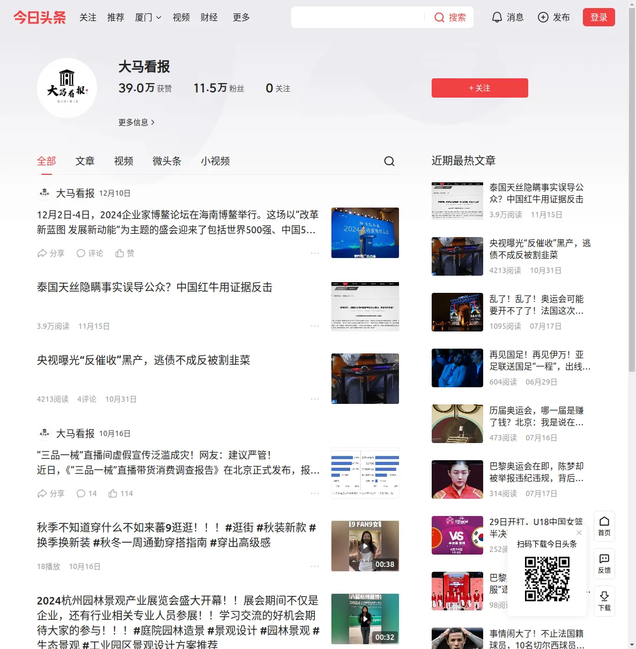Viewport: 636px width, 649px height.
Task: Click the search magnifier icon in header
Action: (x=439, y=18)
